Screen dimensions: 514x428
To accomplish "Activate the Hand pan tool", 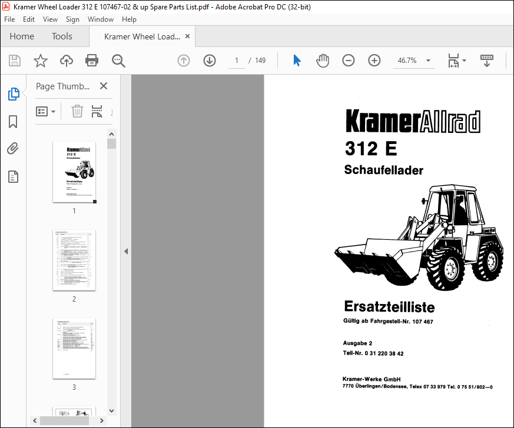I will pos(323,61).
